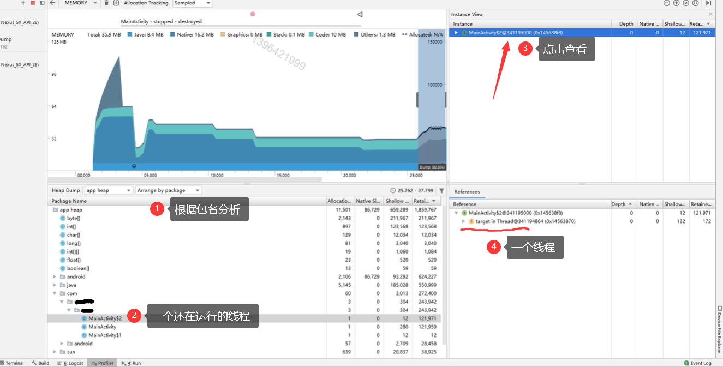This screenshot has height=367, width=723.
Task: Open filter funnel icon in heap dump toolbar
Action: 441,191
